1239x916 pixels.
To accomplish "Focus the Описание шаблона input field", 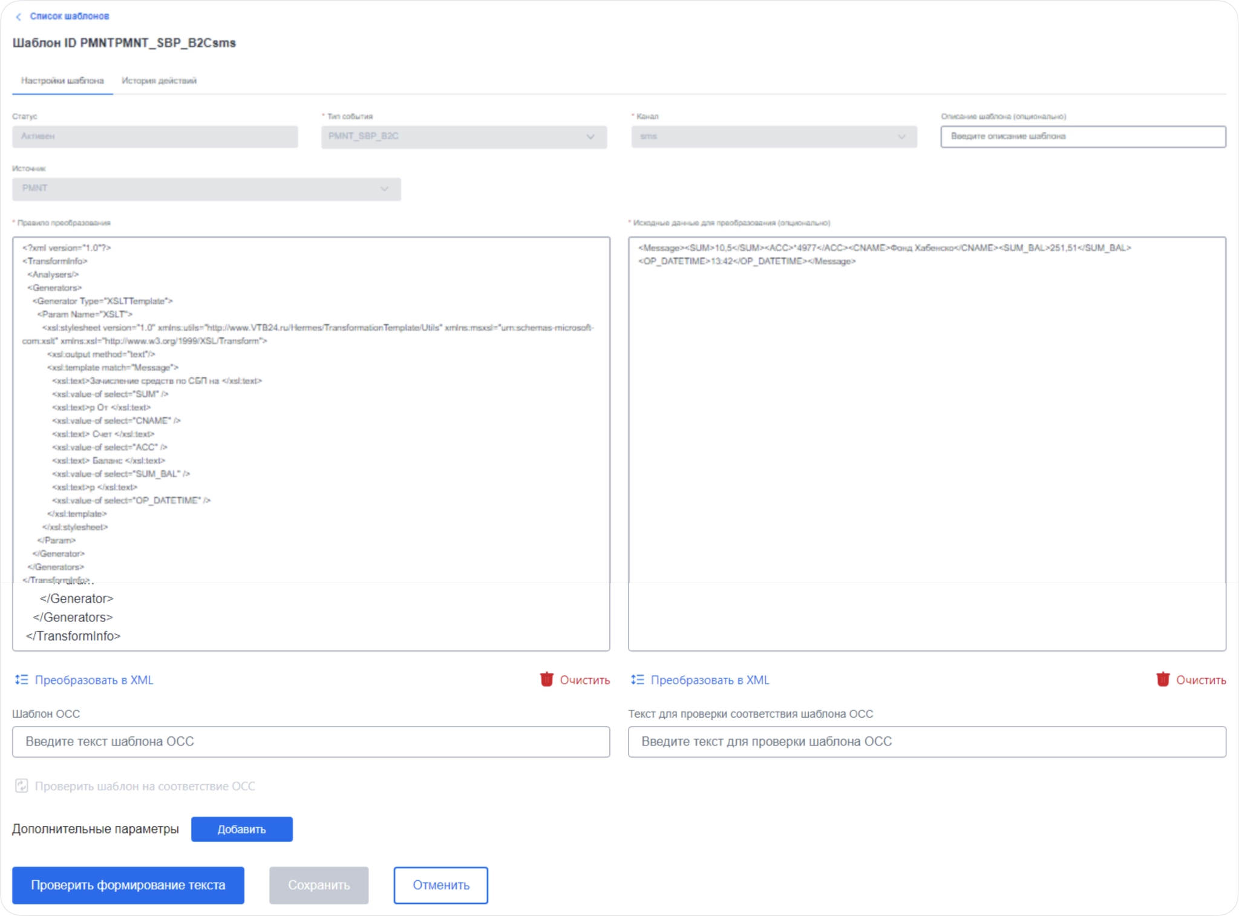I will pyautogui.click(x=1083, y=137).
